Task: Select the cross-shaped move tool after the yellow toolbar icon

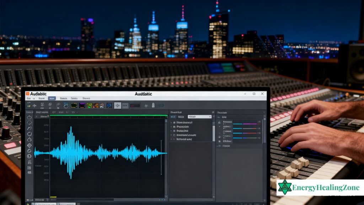Action: click(x=34, y=106)
